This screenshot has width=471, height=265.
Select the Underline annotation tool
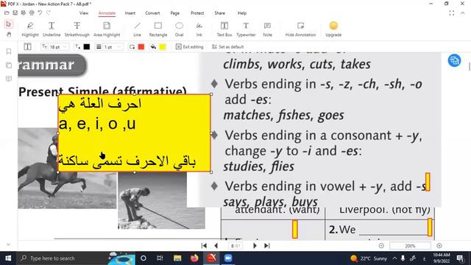(x=52, y=29)
